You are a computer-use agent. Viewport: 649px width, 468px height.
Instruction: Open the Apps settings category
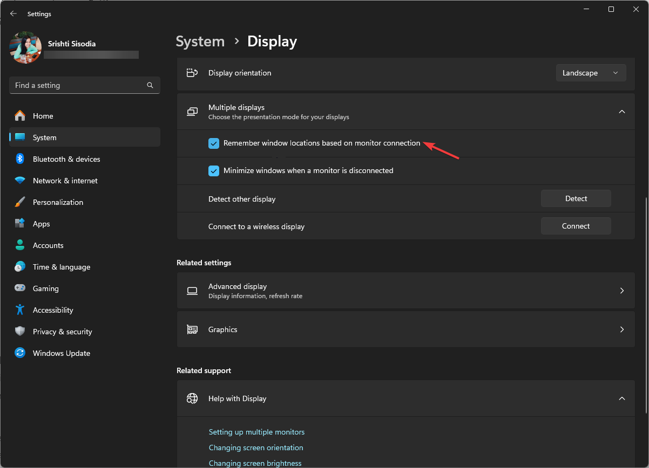[x=42, y=224]
